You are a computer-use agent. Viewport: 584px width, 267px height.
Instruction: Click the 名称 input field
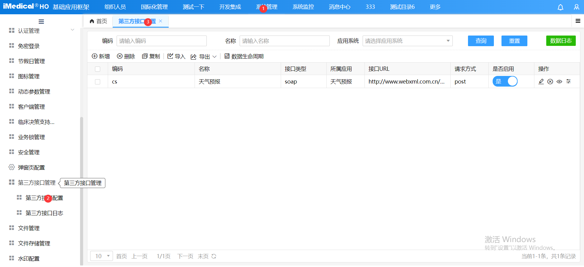pyautogui.click(x=285, y=41)
